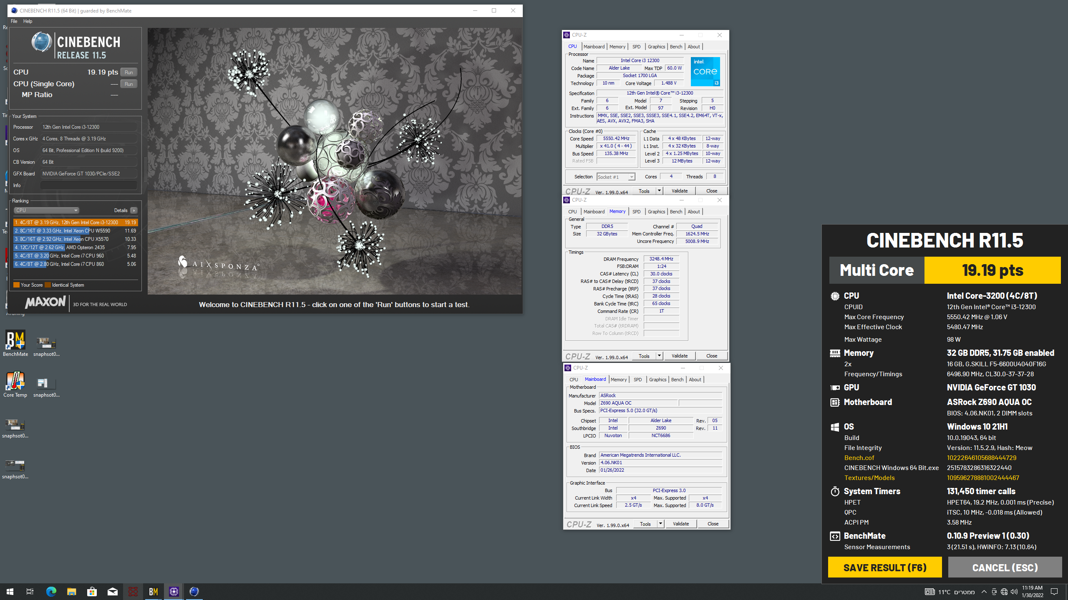Select the snapshot icon below Core Temp
The width and height of the screenshot is (1068, 600).
[x=15, y=428]
